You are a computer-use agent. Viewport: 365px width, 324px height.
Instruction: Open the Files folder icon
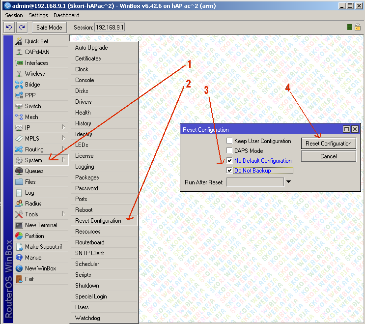pyautogui.click(x=19, y=182)
